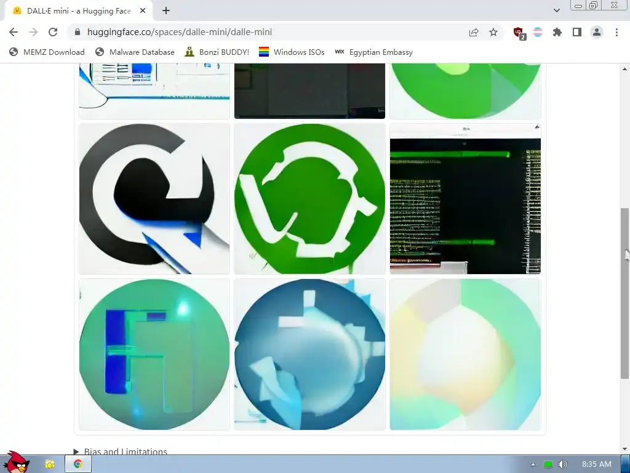Bookmark this page with star icon
The width and height of the screenshot is (630, 473).
point(493,32)
